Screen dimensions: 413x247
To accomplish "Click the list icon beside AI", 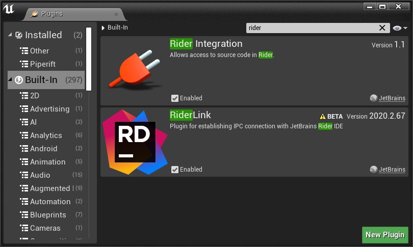I will (24, 122).
